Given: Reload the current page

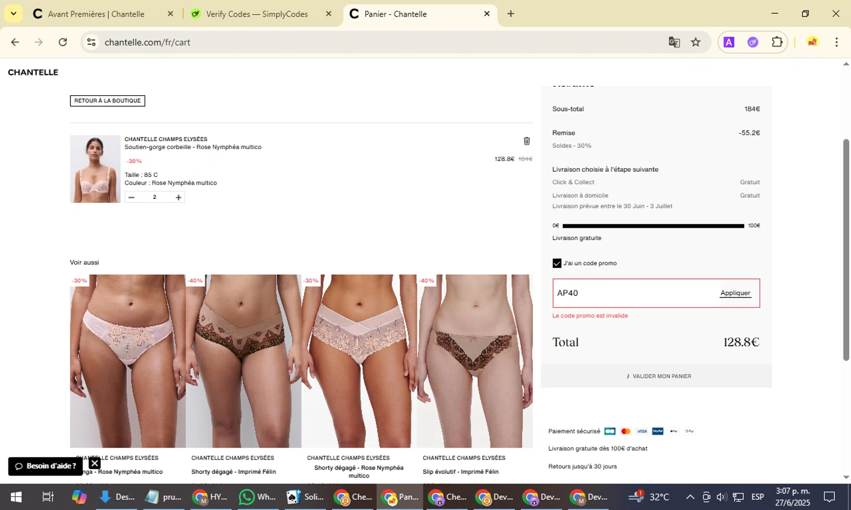Looking at the screenshot, I should (x=63, y=42).
